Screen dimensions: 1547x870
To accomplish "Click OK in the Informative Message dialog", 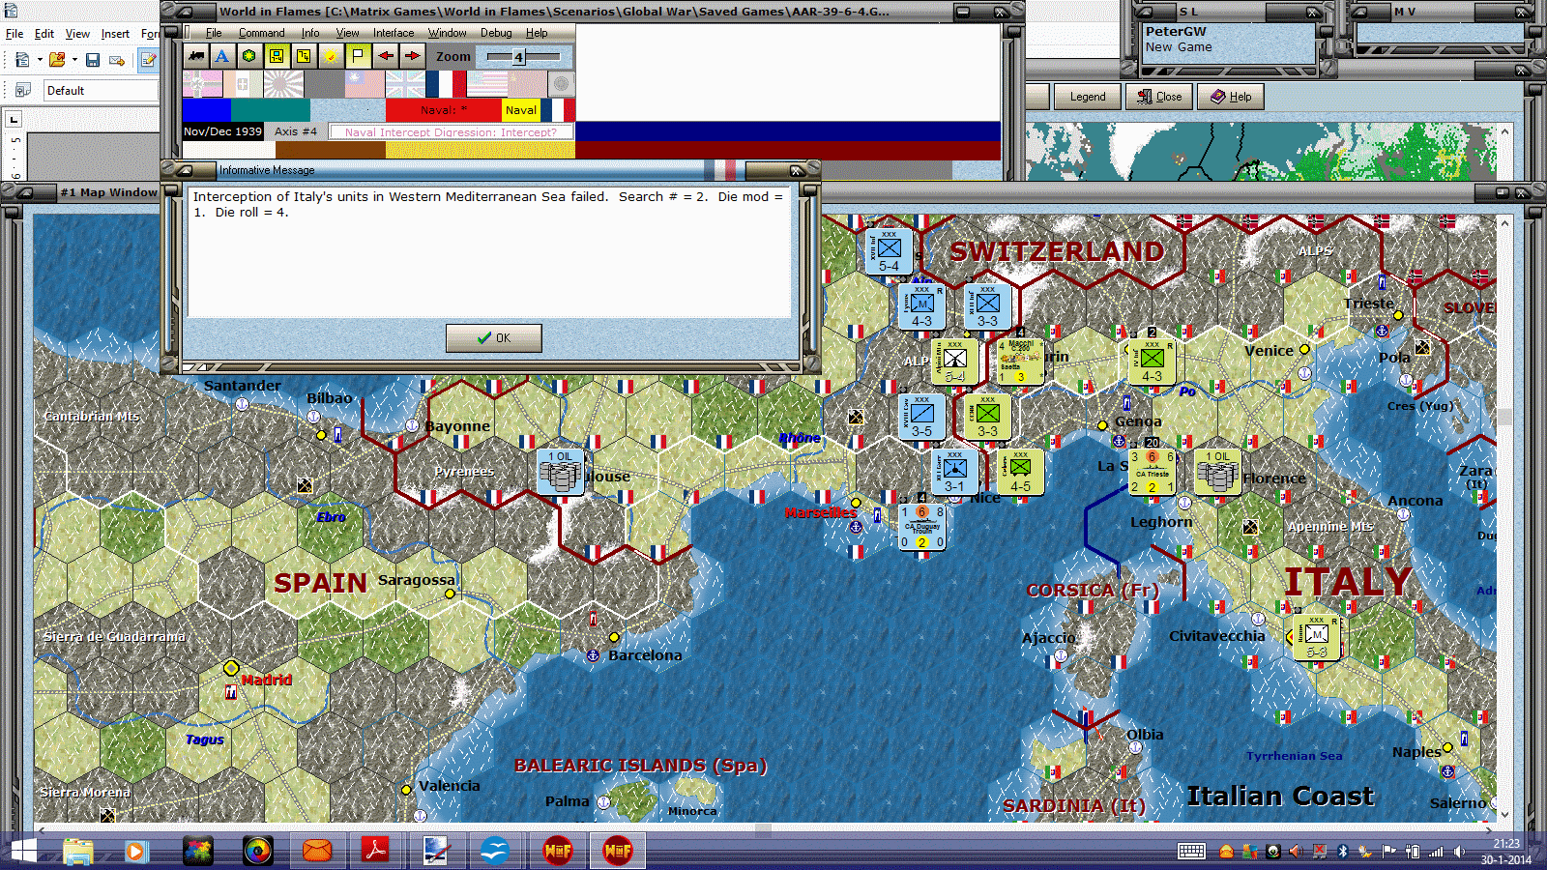I will click(493, 338).
